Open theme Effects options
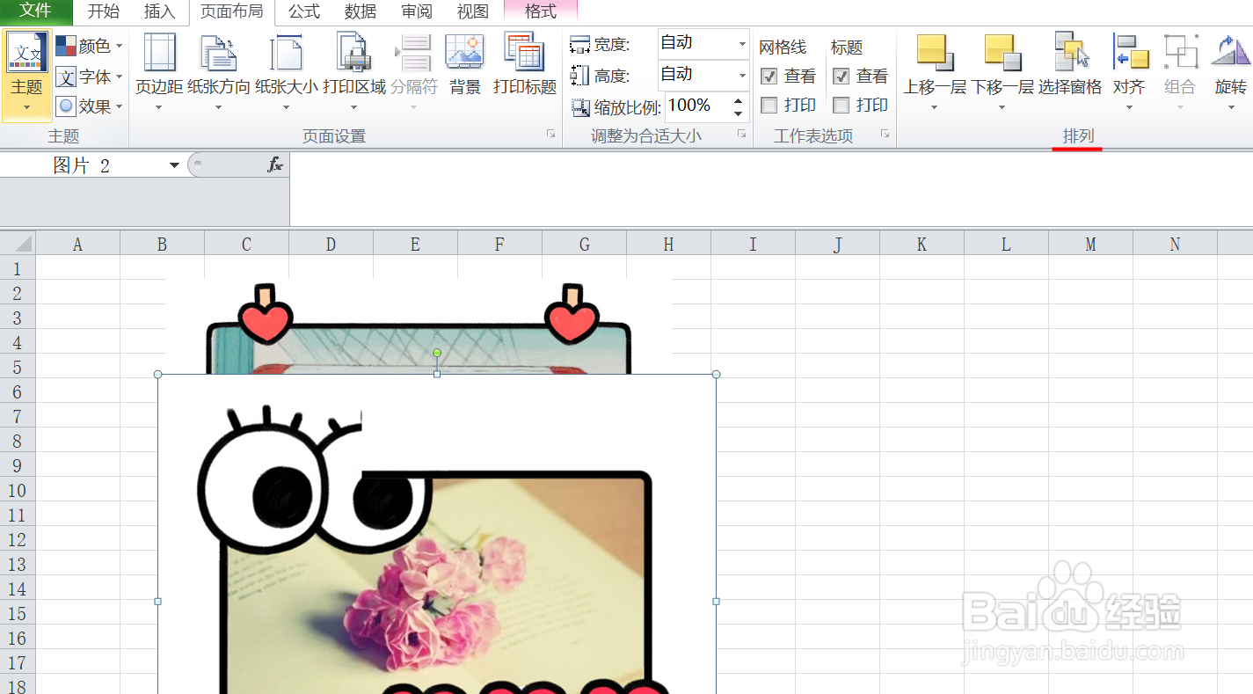 click(x=89, y=106)
